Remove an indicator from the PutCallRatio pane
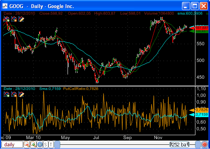 tap(14, 94)
